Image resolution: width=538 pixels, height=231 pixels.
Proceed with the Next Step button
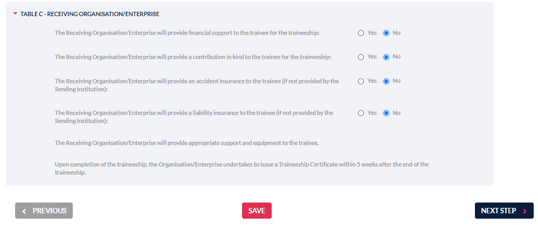[x=503, y=211]
